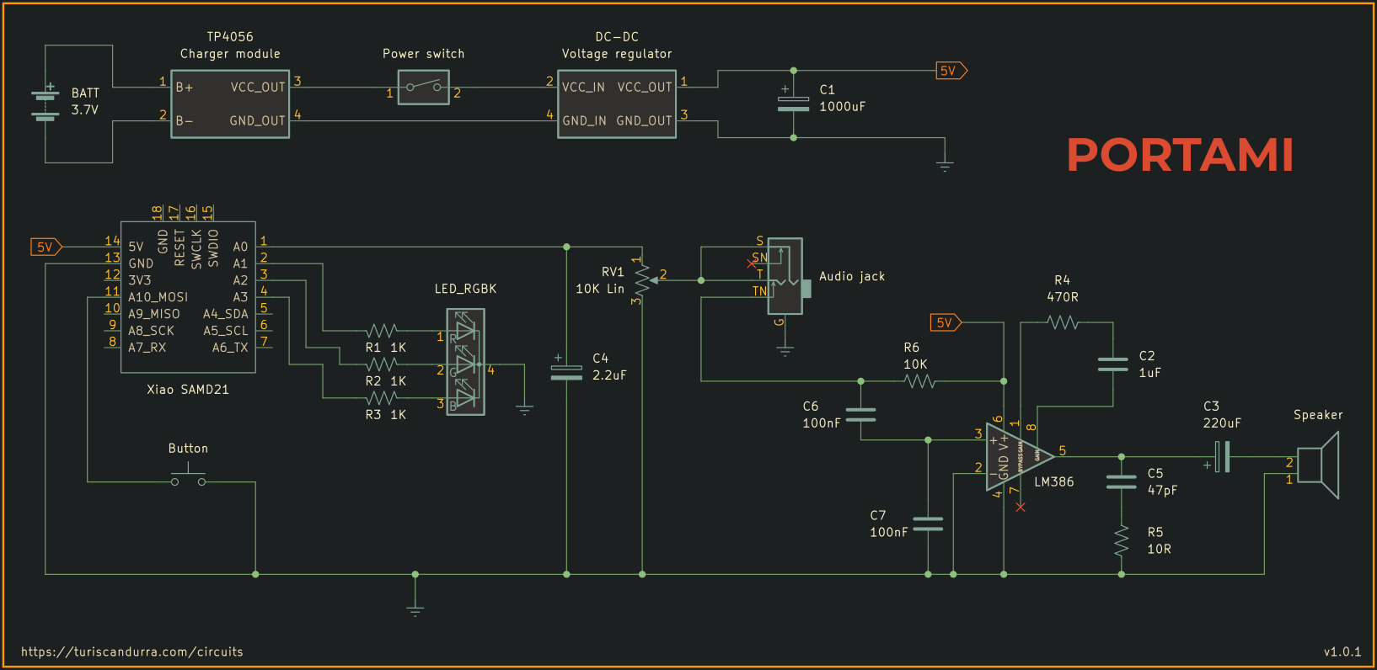
Task: Open the turiscandurra.com/circuits URL
Action: (132, 651)
